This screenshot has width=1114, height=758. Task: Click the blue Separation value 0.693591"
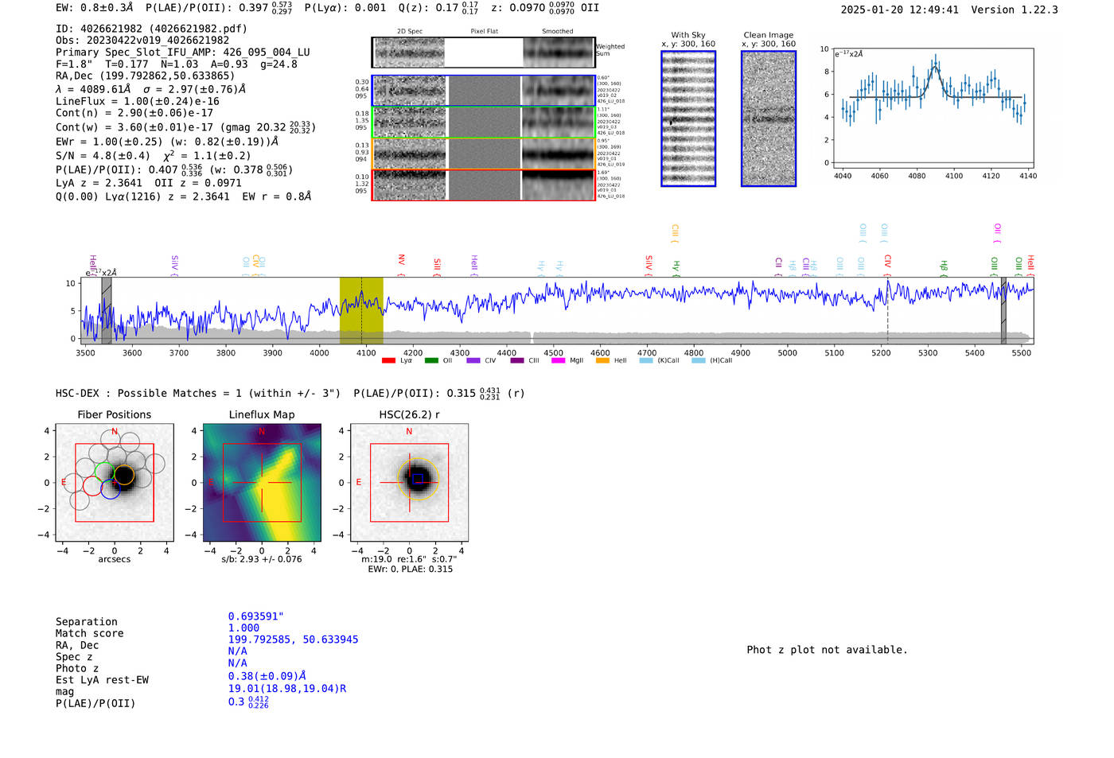point(255,616)
